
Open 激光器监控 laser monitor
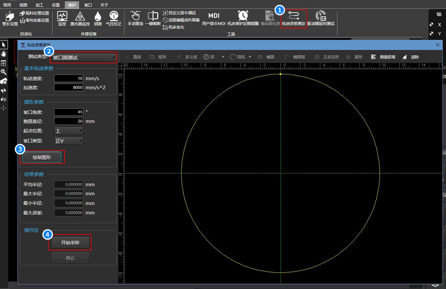(80, 18)
